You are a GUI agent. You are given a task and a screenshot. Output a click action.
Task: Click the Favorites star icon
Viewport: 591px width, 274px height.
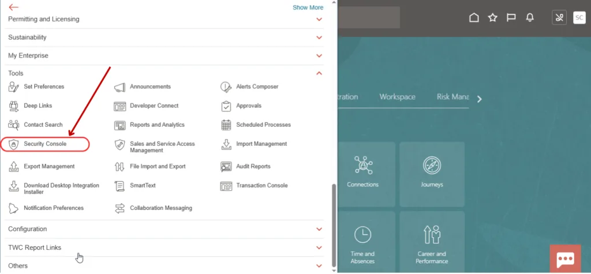(x=492, y=18)
